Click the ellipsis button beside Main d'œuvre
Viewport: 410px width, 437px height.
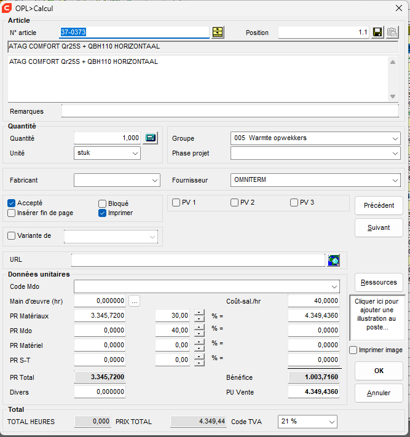pos(135,301)
